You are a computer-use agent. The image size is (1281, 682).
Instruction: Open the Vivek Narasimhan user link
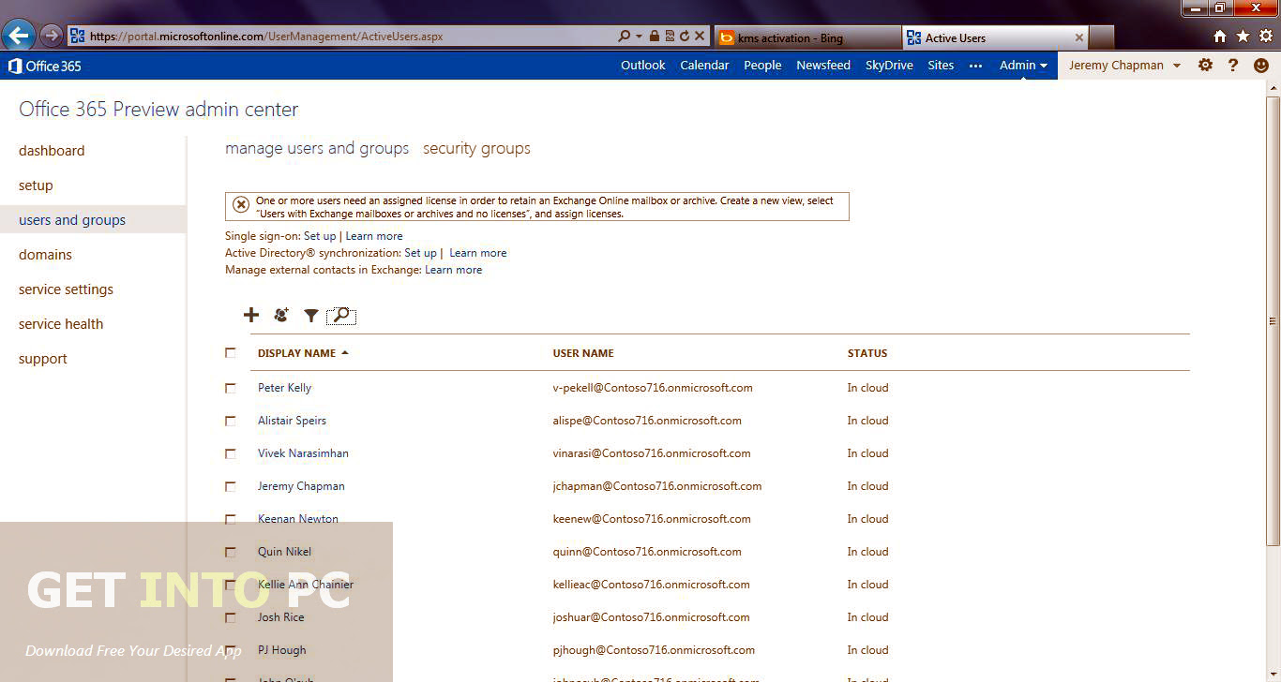click(303, 453)
